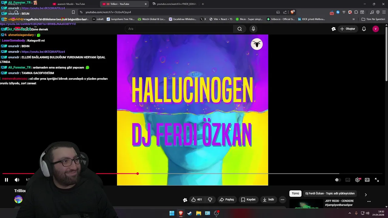Dislike the video thumbs-down button
Viewport: 388px width, 218px height.
210,200
